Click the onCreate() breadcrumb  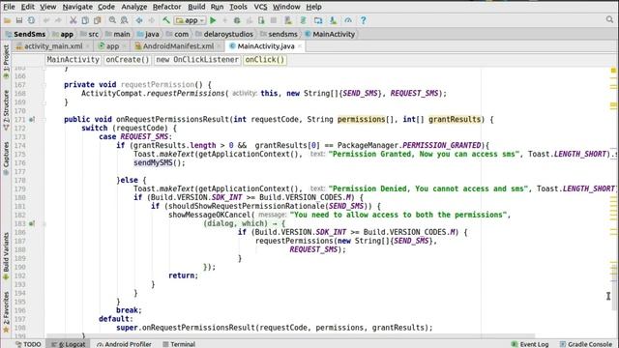pyautogui.click(x=127, y=60)
